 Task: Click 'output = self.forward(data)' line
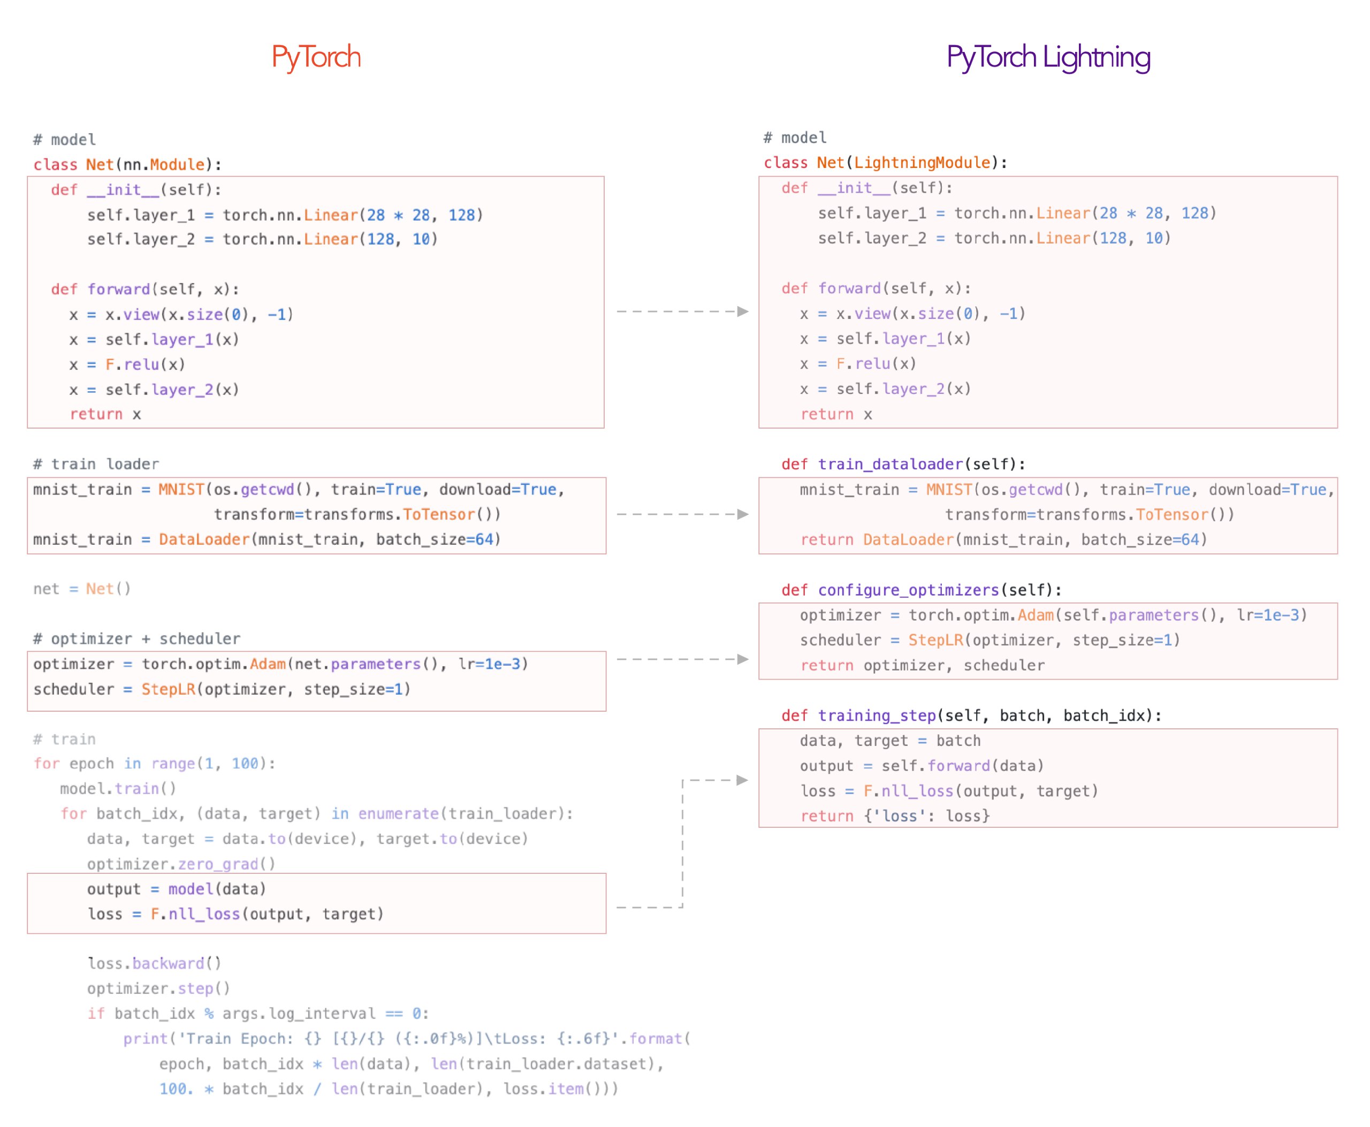coord(922,766)
